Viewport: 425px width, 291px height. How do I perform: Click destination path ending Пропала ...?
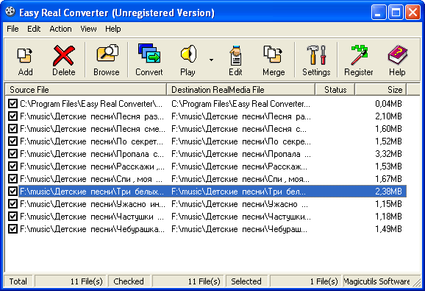[241, 154]
